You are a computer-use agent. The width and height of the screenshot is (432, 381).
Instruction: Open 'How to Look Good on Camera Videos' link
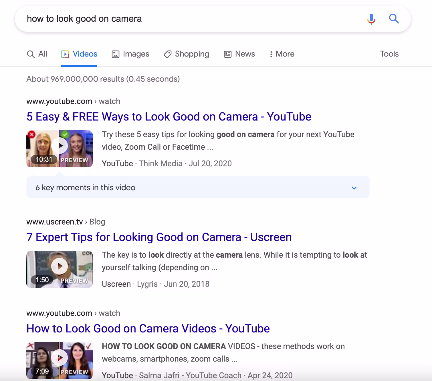tap(148, 329)
